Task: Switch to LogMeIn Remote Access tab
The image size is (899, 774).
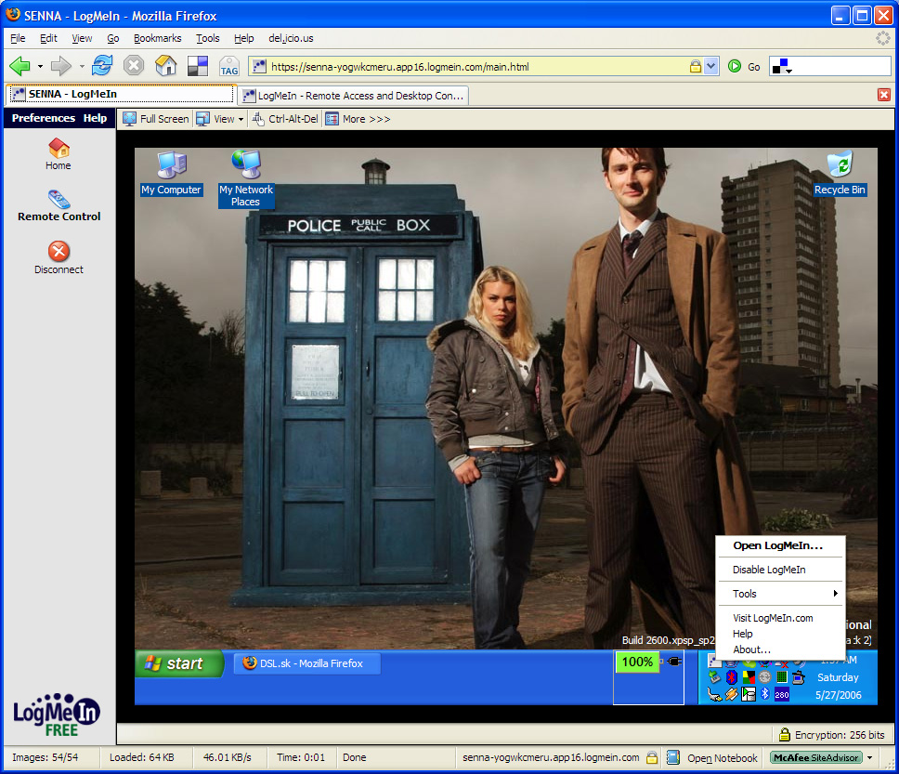Action: click(x=354, y=96)
